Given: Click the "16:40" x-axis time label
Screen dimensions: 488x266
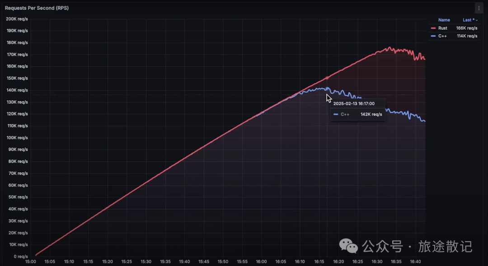Looking at the screenshot, I should [x=415, y=261].
